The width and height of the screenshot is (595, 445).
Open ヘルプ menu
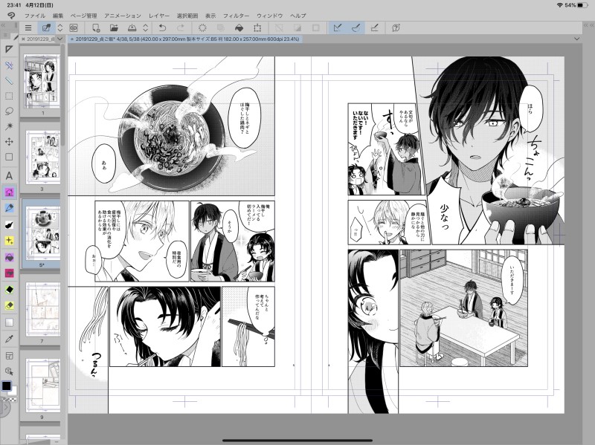(x=298, y=16)
